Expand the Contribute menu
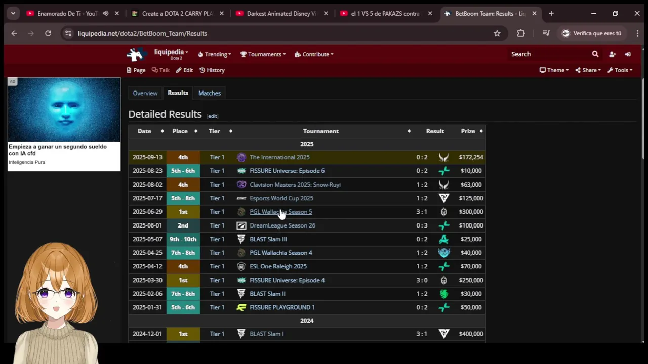 (314, 54)
